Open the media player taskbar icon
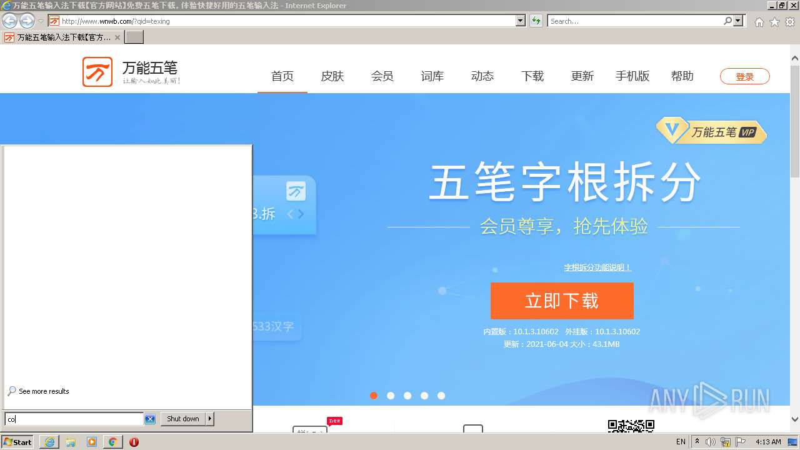Screen dimensions: 800x450 point(92,442)
